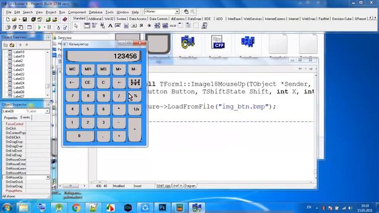Pick the Label (A) component icon

coord(110,26)
